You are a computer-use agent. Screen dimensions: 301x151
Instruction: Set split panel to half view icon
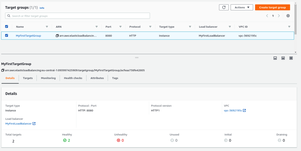pos(283,58)
